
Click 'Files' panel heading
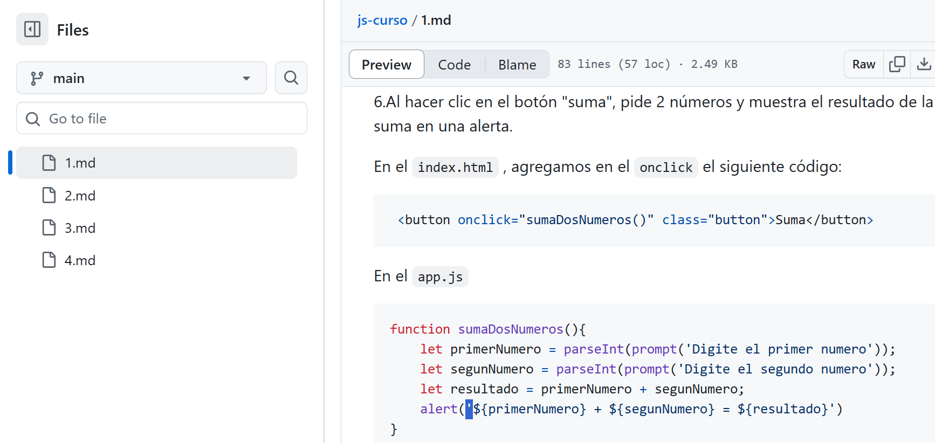[x=73, y=30]
